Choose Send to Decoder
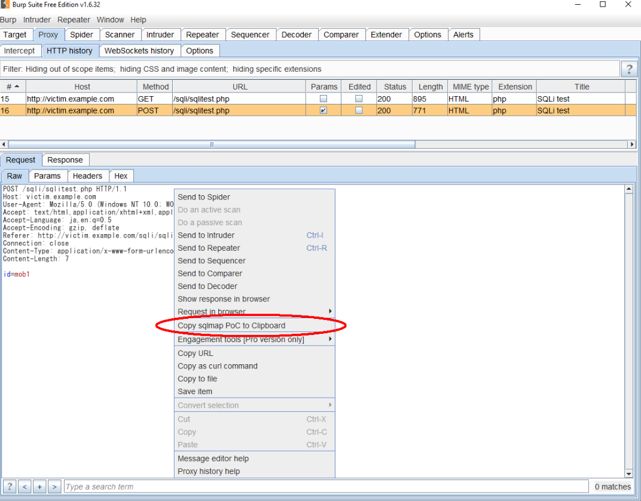The height and width of the screenshot is (501, 641). [x=254, y=286]
